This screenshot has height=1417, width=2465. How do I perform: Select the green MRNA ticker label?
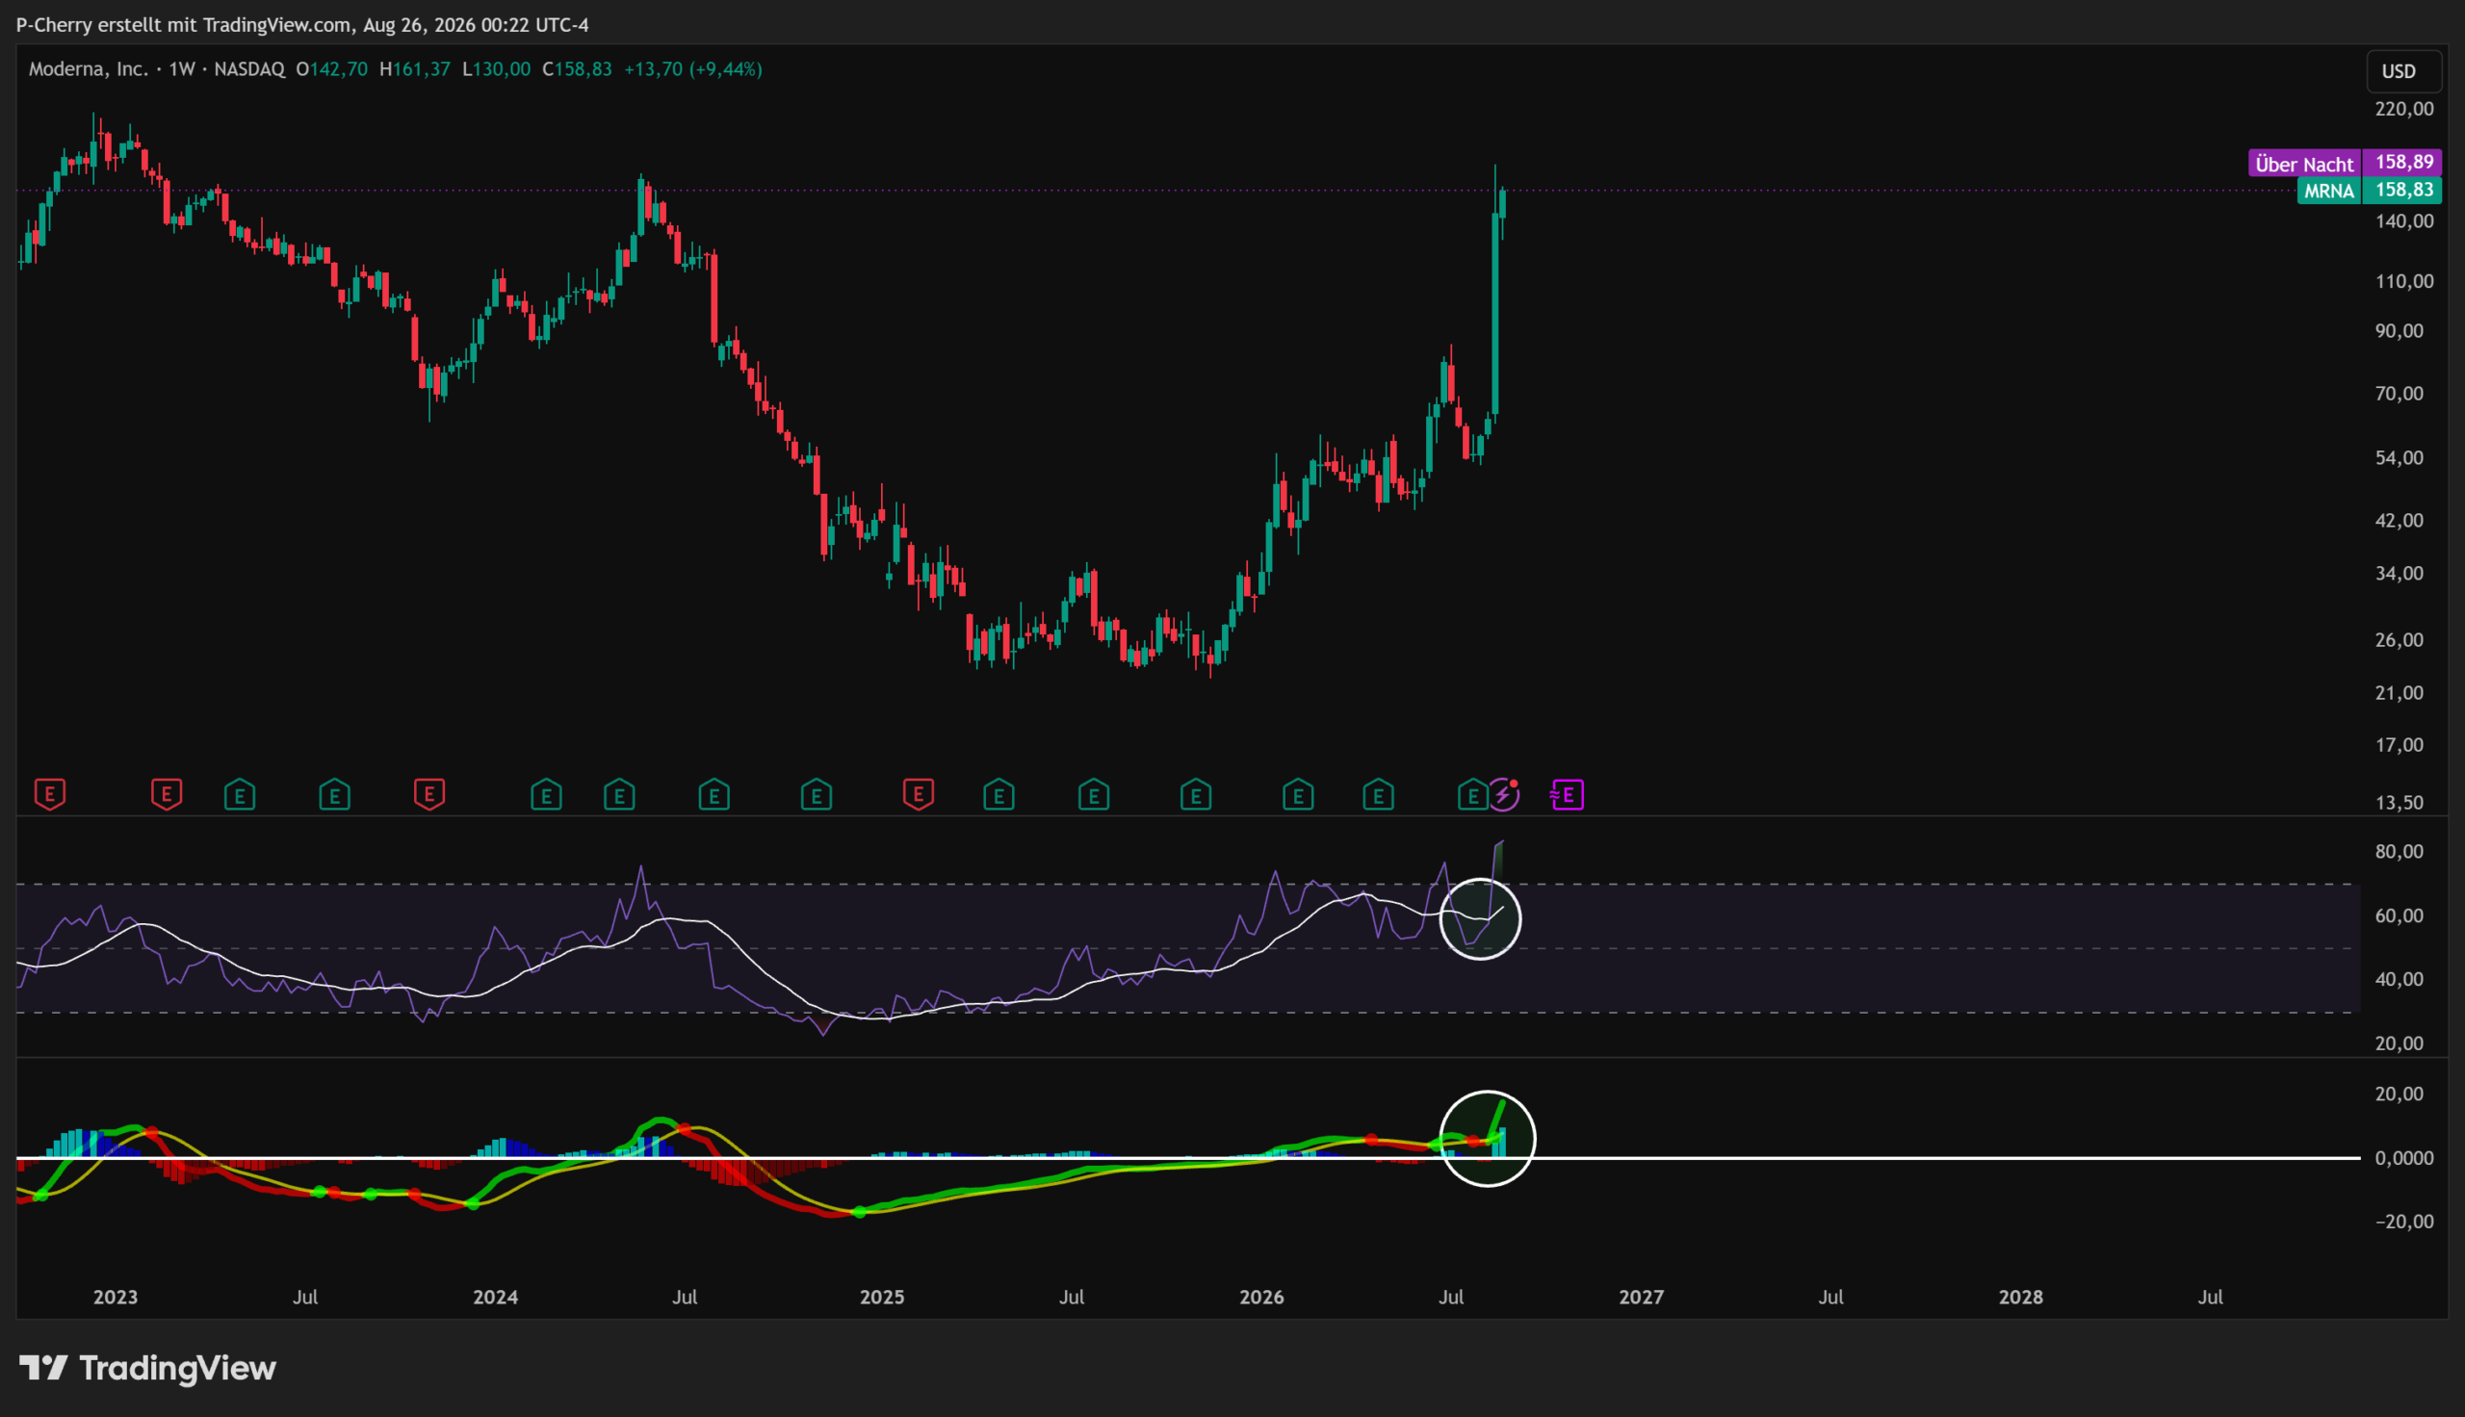point(2329,191)
